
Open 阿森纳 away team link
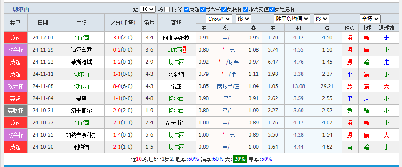coord(176,74)
